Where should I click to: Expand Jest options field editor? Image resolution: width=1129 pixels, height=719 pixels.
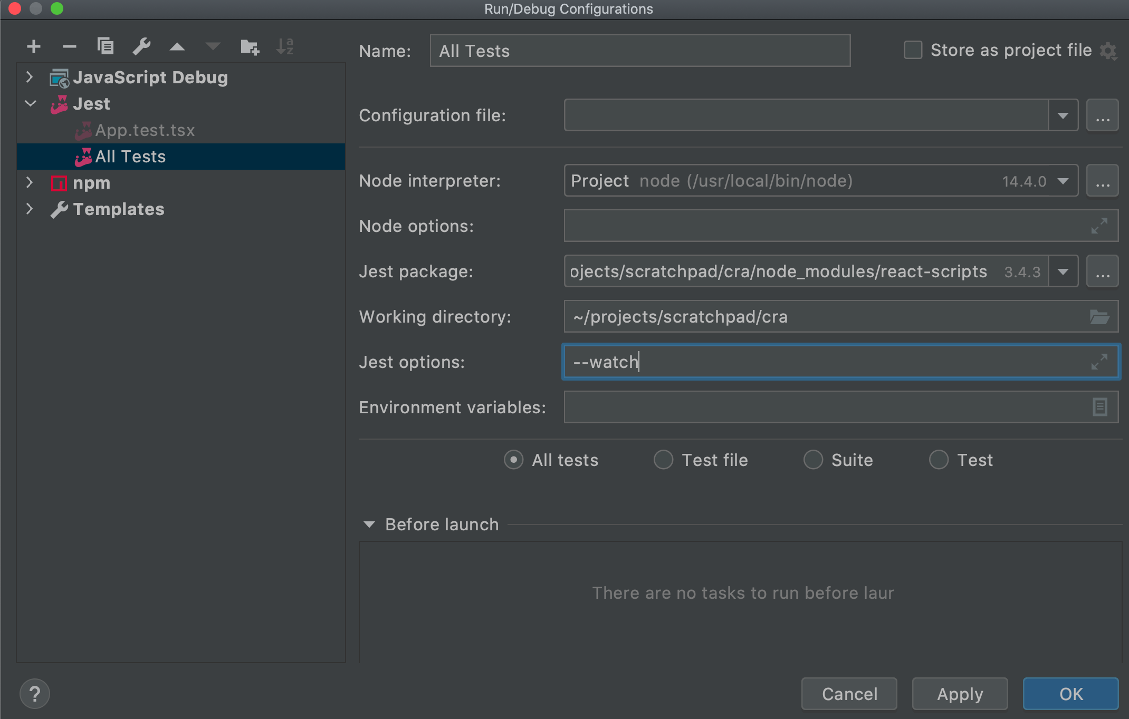[x=1099, y=362]
